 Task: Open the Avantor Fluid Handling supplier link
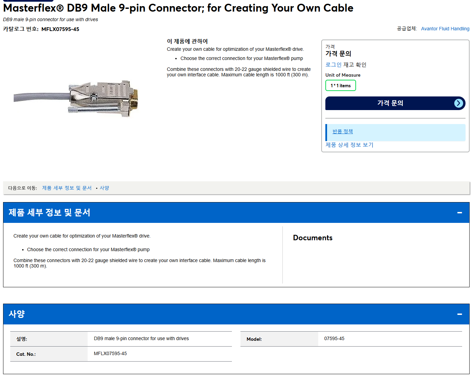445,29
